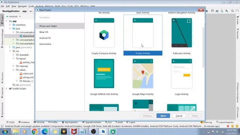Image resolution: width=240 pixels, height=135 pixels.
Task: Collapse the res folder
Action: coord(10,51)
